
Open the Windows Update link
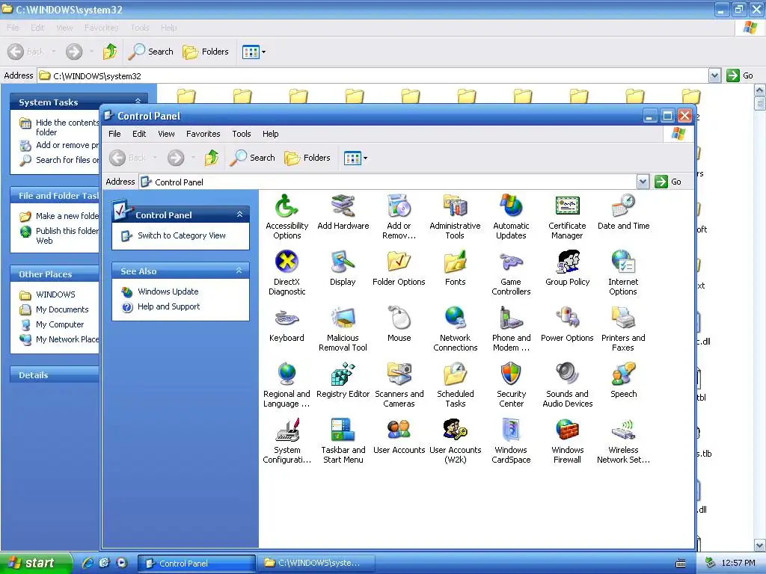pos(168,291)
